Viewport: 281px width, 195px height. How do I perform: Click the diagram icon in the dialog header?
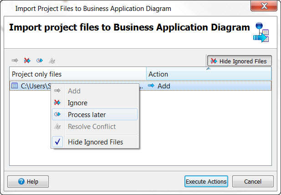click(x=262, y=32)
